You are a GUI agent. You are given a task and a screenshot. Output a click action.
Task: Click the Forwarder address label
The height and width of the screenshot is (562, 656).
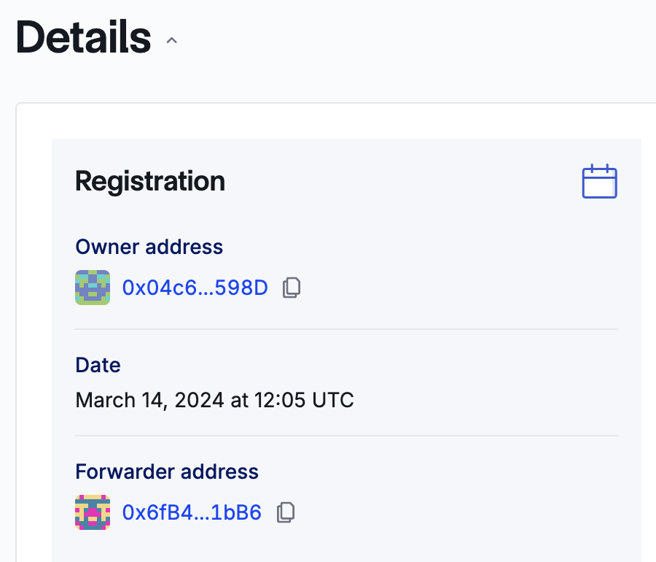[x=167, y=471]
